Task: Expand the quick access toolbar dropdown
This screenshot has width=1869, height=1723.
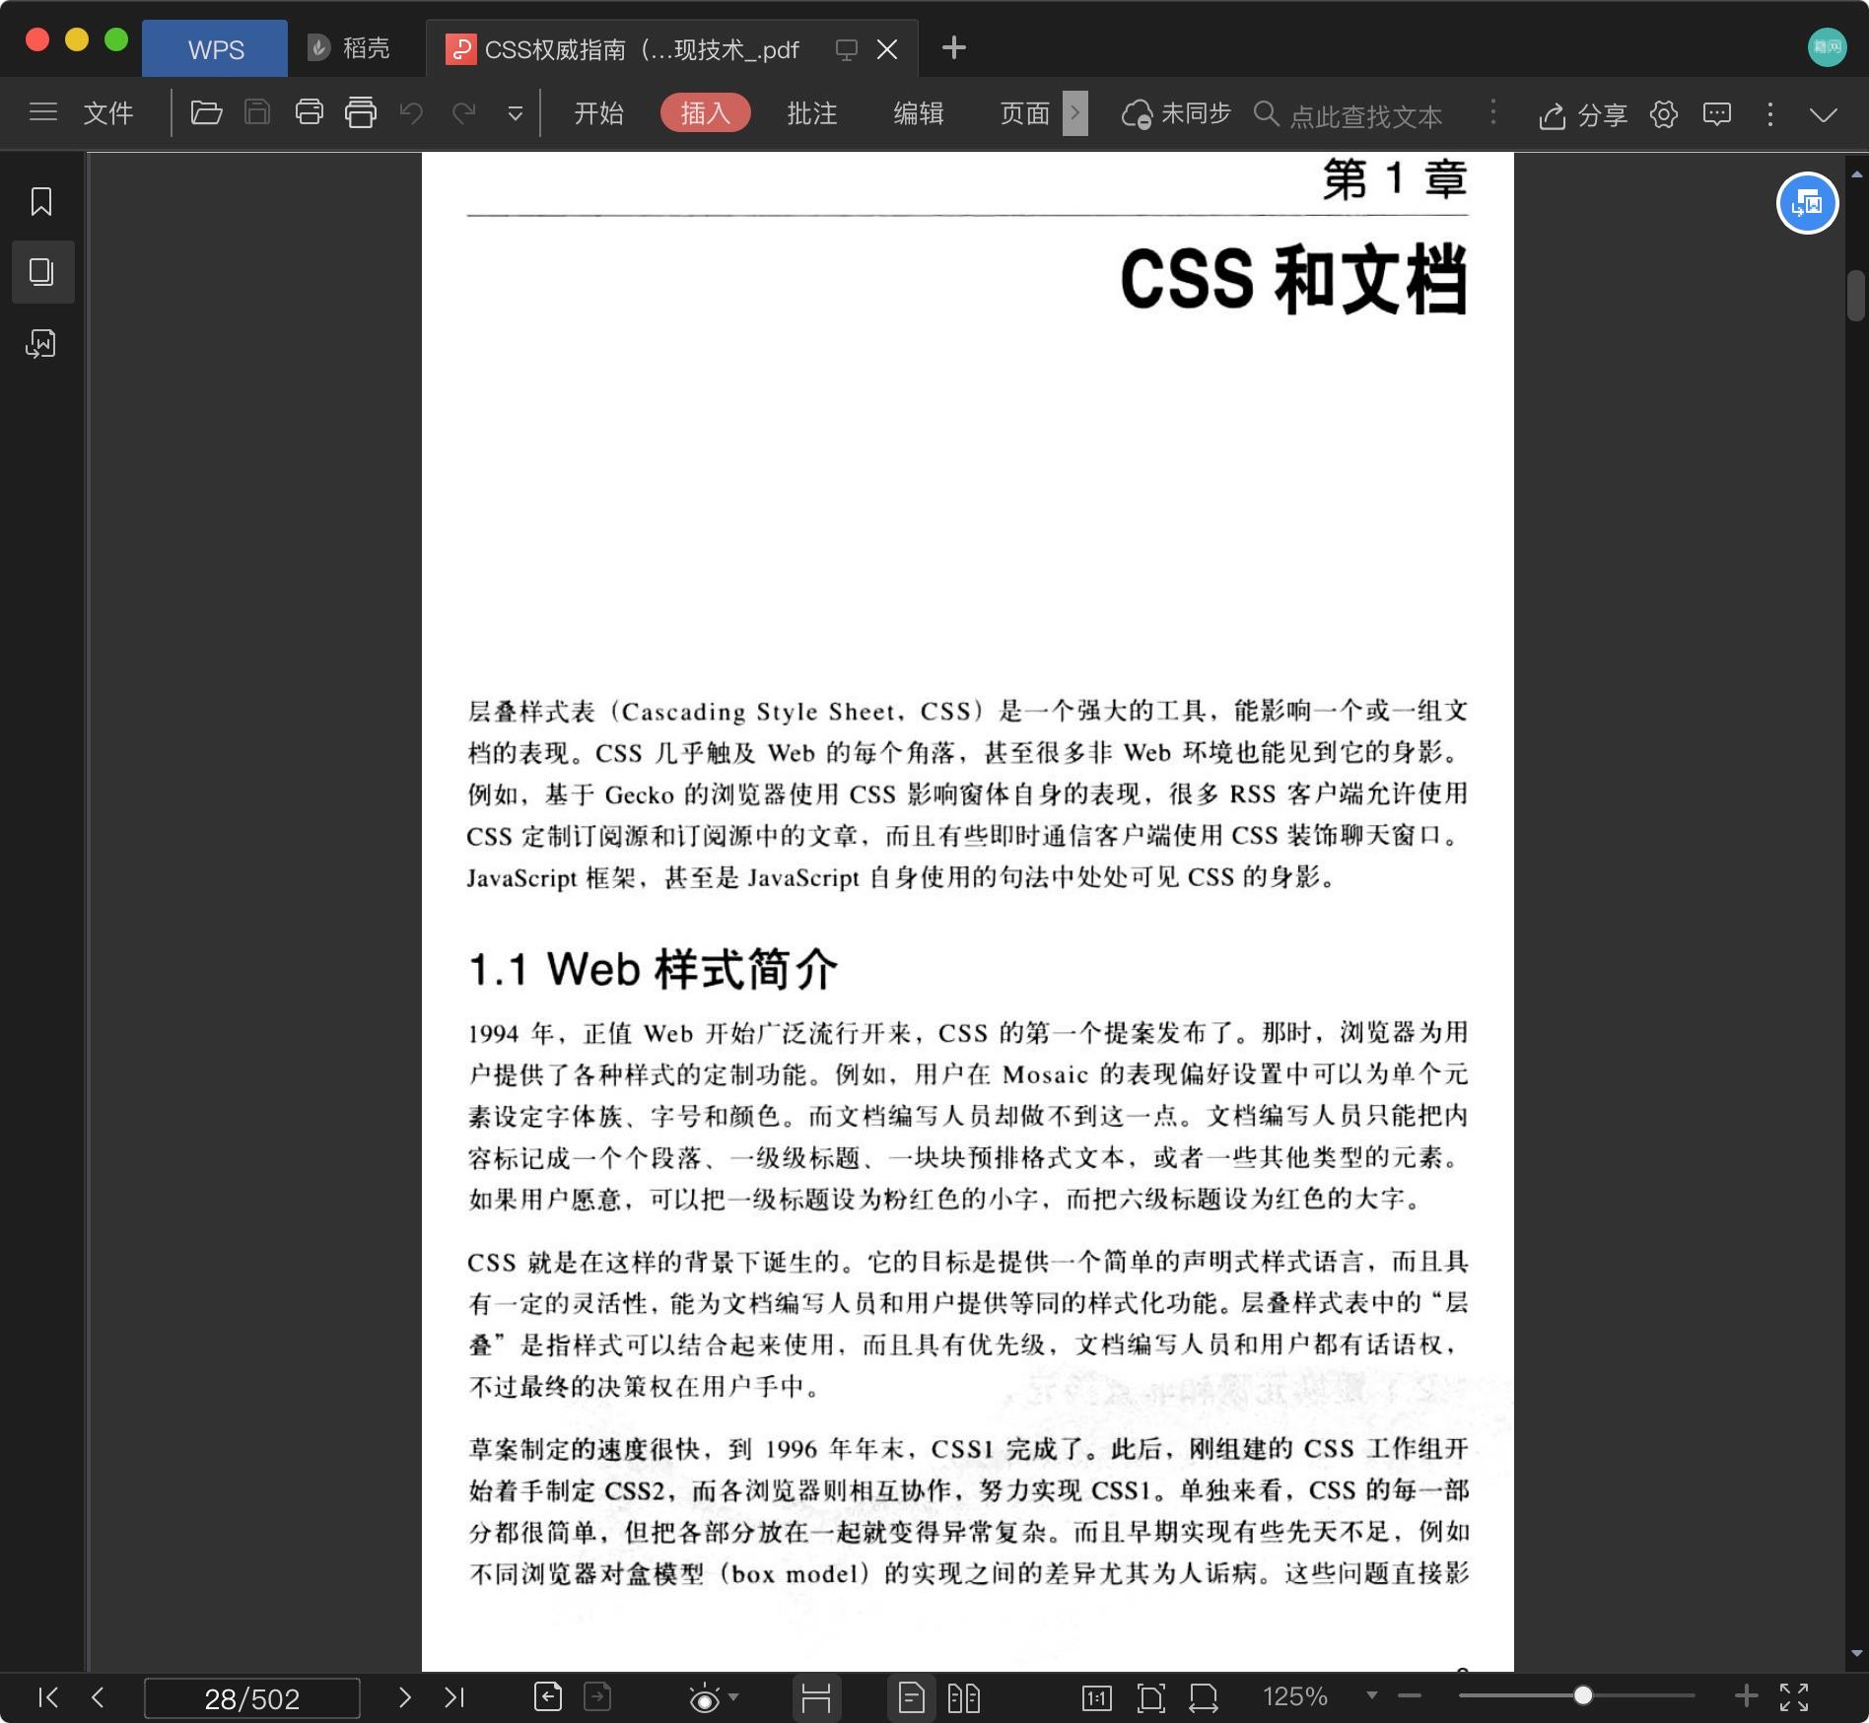Action: (x=515, y=113)
